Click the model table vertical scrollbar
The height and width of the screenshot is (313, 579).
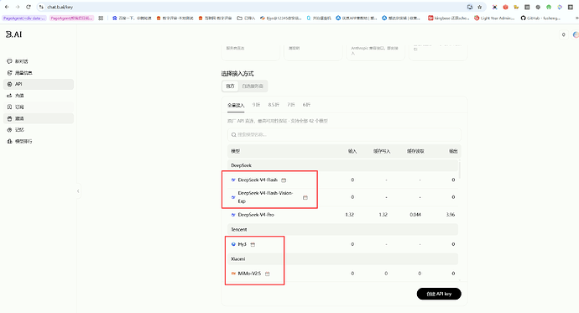pos(459,170)
